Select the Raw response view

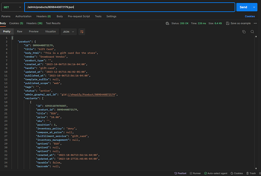click(20, 32)
